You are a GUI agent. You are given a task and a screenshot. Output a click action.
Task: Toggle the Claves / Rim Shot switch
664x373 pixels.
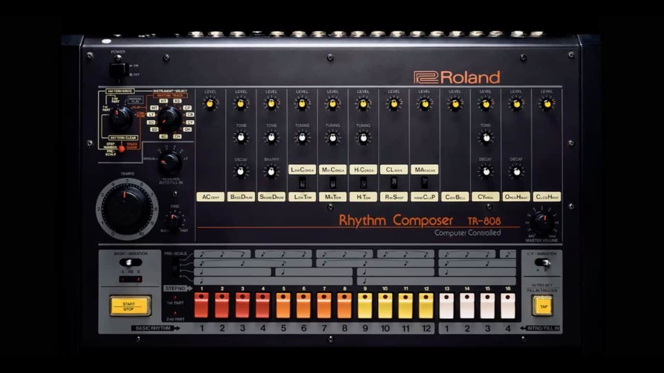(x=394, y=183)
